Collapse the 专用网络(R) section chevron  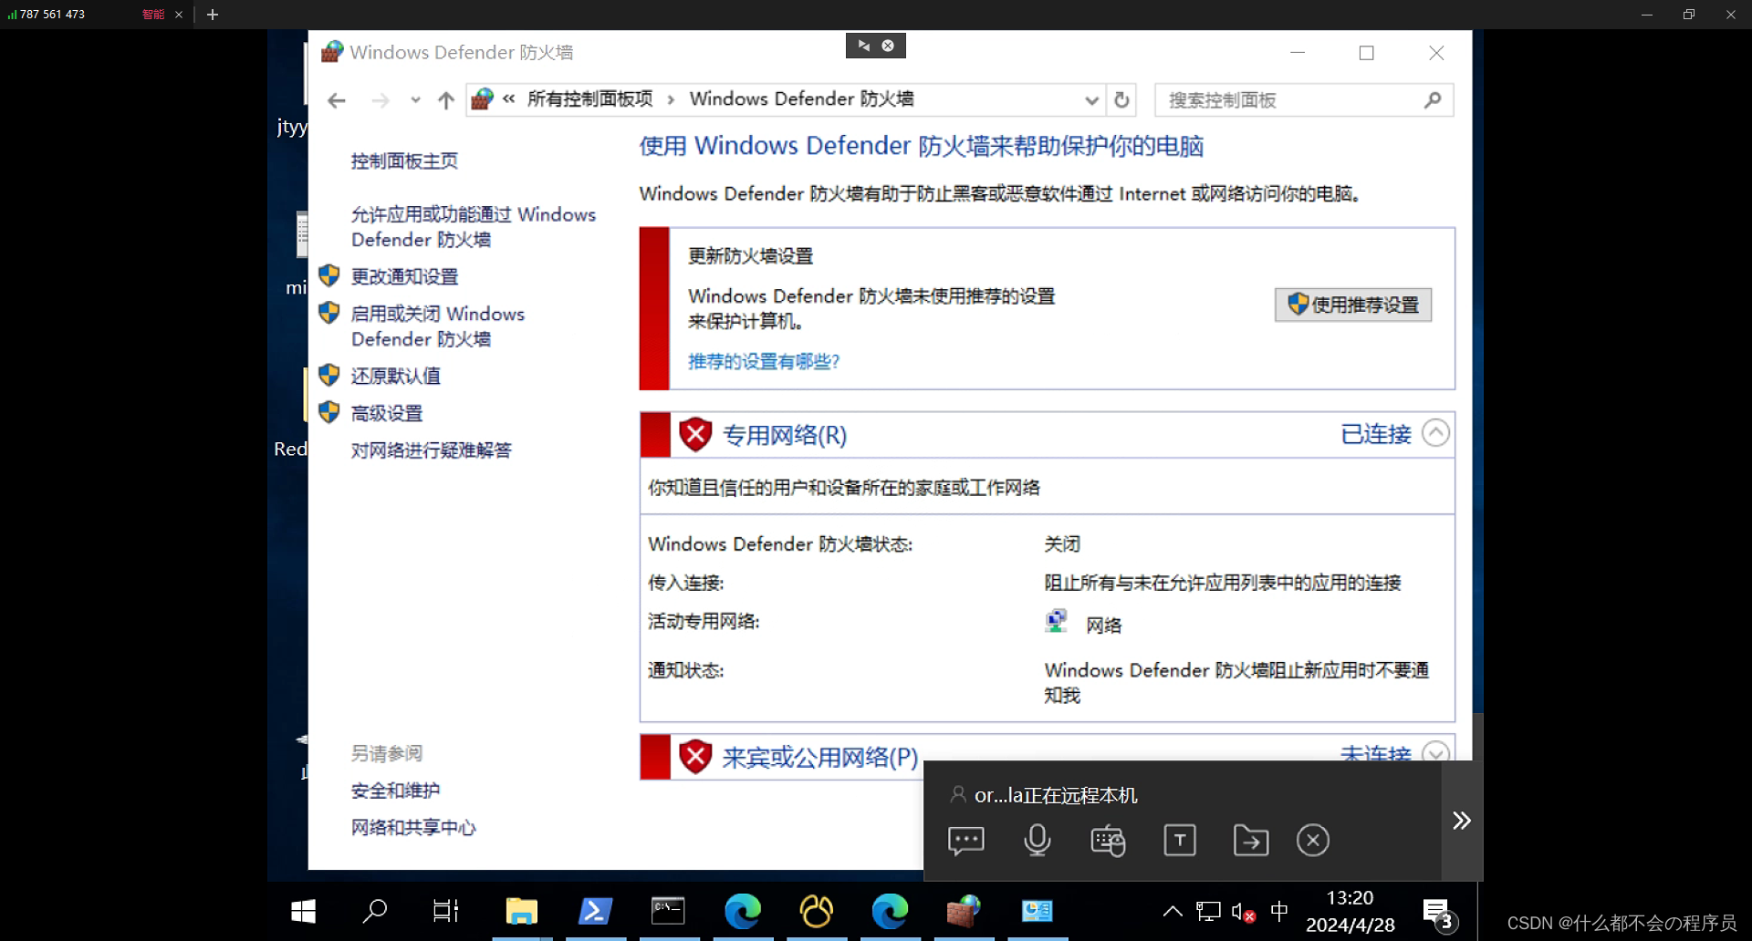tap(1435, 433)
